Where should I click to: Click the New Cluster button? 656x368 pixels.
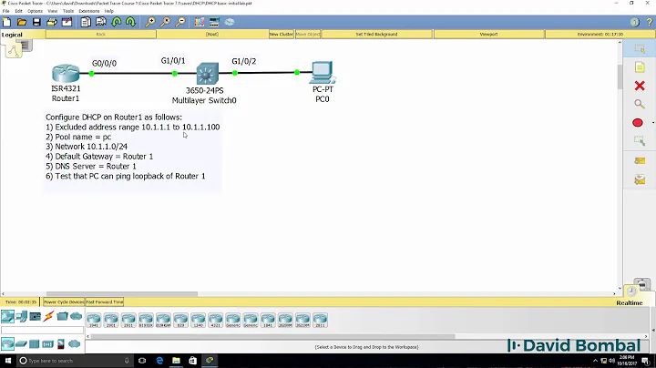[x=282, y=35]
